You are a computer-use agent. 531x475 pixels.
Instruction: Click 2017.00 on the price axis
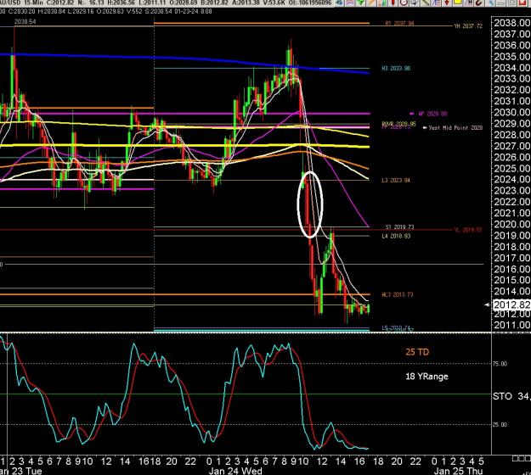(511, 258)
